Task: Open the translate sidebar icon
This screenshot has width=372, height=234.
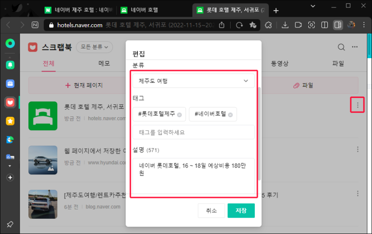Action: tap(10, 157)
